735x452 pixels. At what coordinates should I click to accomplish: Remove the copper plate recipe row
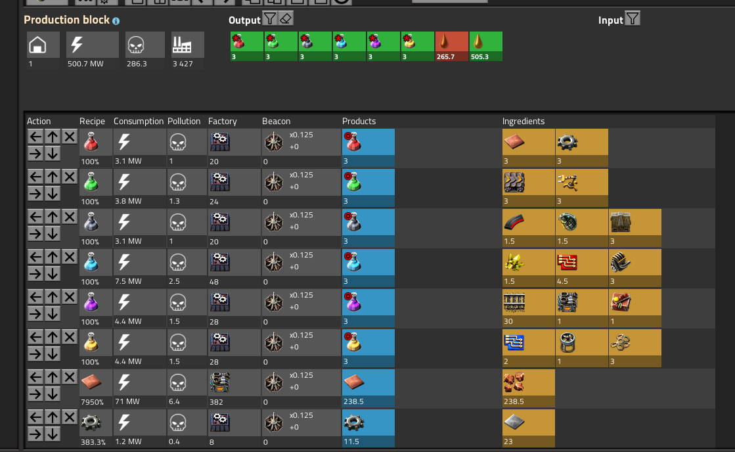coord(70,378)
